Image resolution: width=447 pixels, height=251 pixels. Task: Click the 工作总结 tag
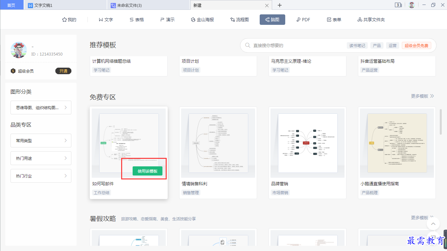pyautogui.click(x=102, y=192)
